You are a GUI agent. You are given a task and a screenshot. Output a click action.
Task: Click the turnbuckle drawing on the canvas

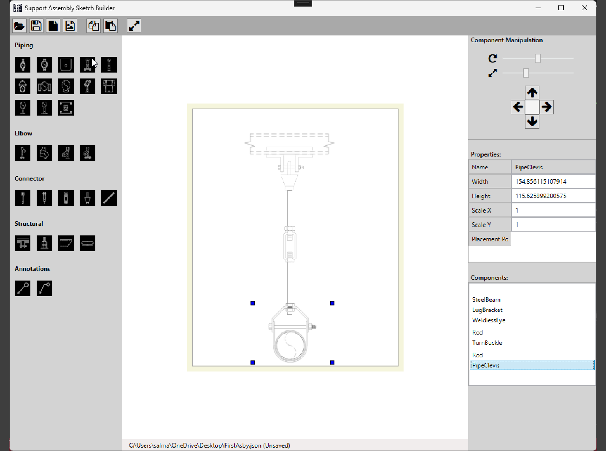[x=290, y=245]
